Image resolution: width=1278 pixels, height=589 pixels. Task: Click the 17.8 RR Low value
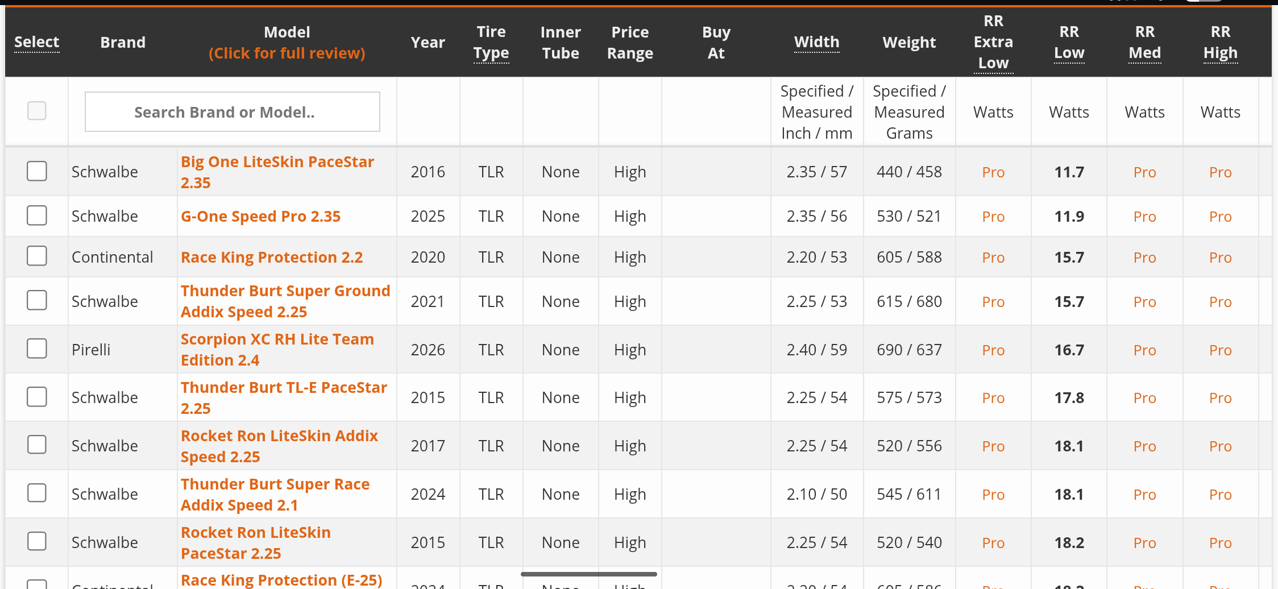(x=1069, y=398)
